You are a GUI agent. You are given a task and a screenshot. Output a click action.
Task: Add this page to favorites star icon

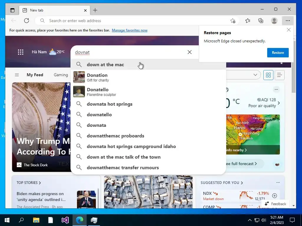tap(233, 21)
